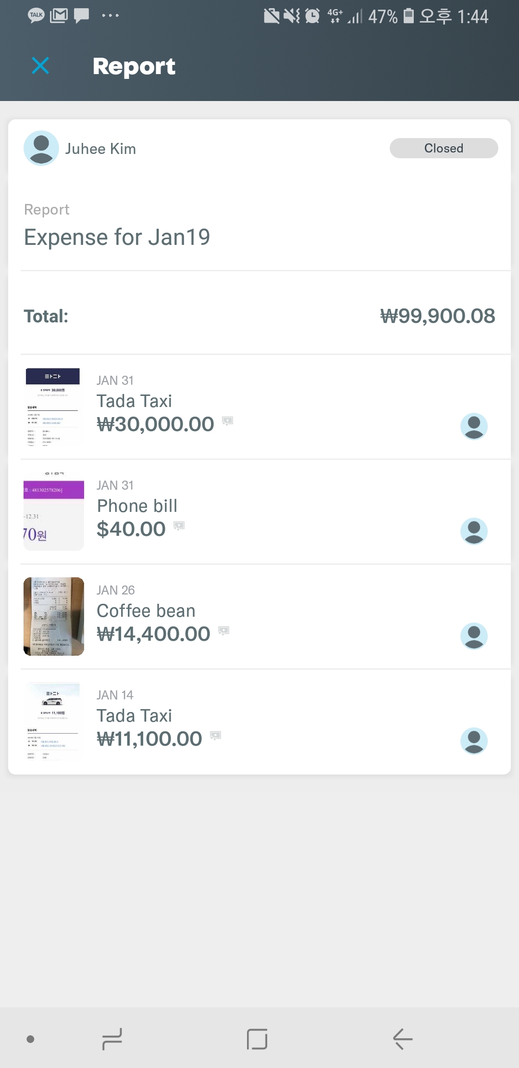Tap reimbursable icon beside ₩11,100.00
Screen dimensions: 519x1068
click(215, 735)
